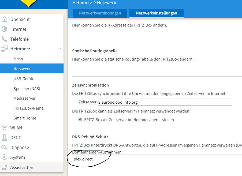Screen dimensions: 242x176
Task: Click the Zeitserver label text
Action: [x=87, y=102]
